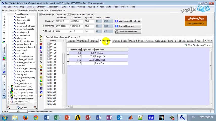The width and height of the screenshot is (216, 121).
Task: Click the stratigraphy table horizontal scrollbar thumb
Action: point(71,106)
